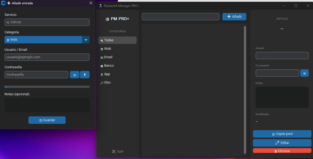Click the X icon next to Salir
The height and width of the screenshot is (159, 313).
tap(113, 151)
